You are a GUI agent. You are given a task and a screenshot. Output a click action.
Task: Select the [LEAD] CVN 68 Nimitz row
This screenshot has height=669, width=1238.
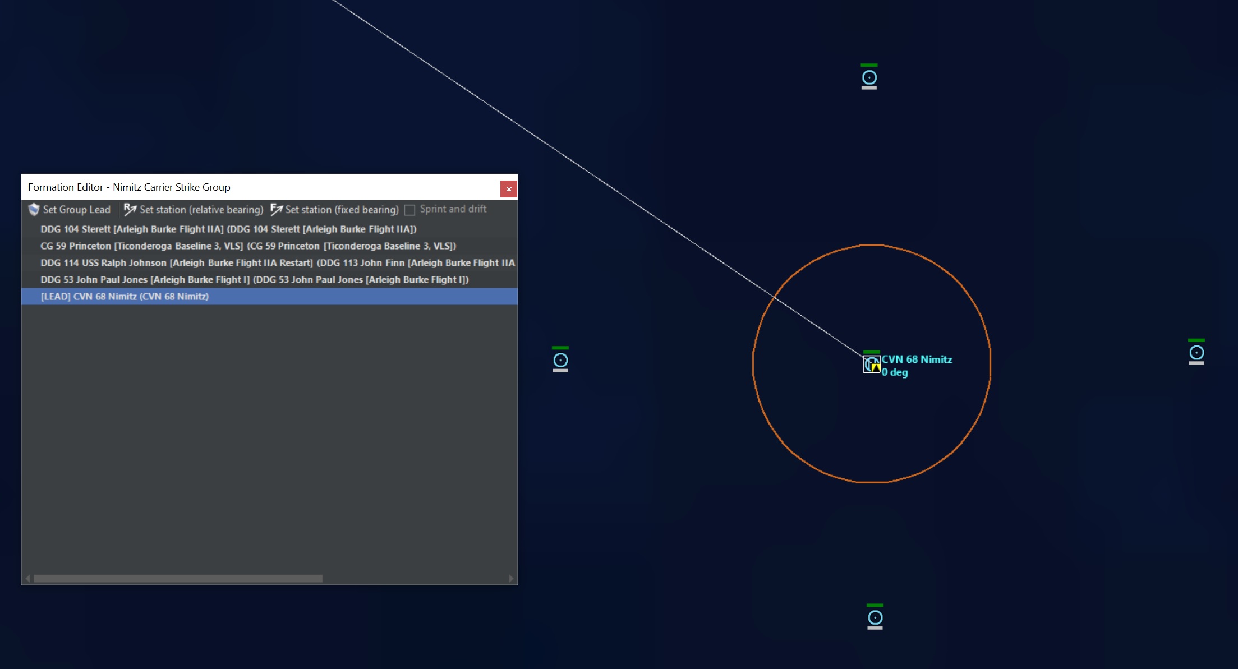[269, 297]
